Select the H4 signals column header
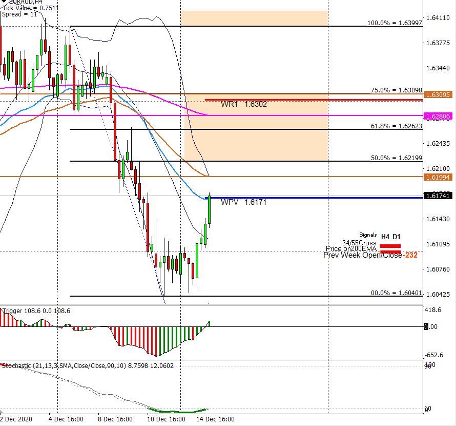Image resolution: width=456 pixels, height=426 pixels. [385, 237]
